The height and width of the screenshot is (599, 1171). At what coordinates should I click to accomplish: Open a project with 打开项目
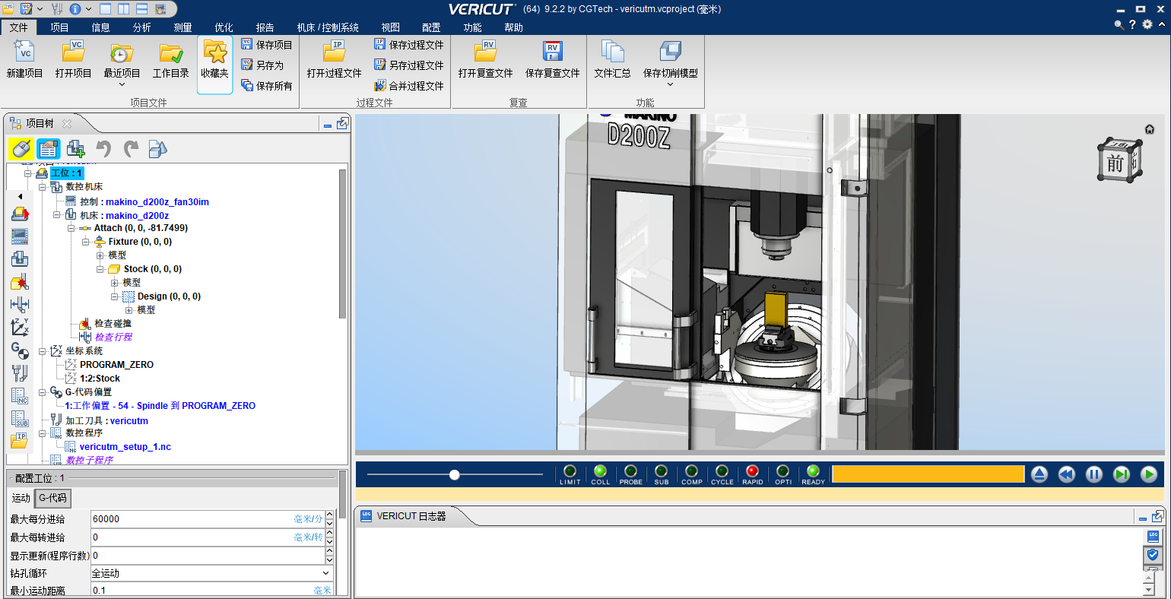[x=73, y=60]
